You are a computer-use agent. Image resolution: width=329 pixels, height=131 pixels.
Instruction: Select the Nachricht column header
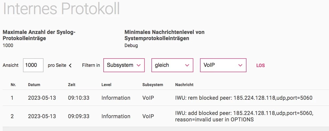(x=184, y=85)
